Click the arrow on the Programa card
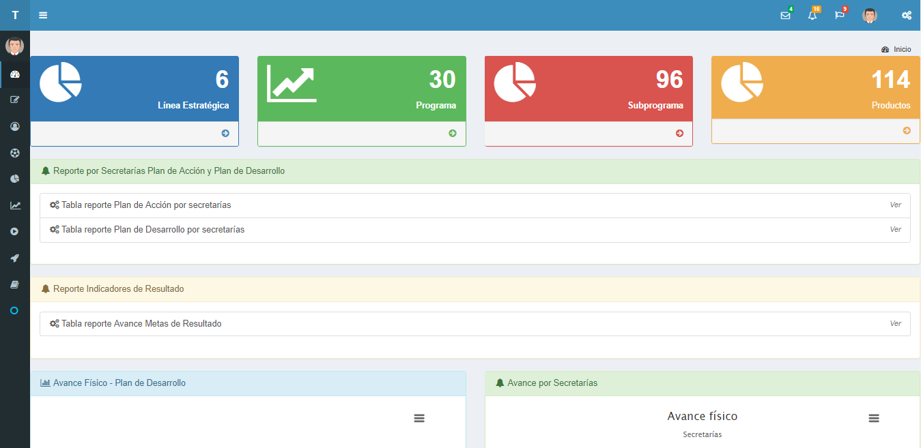921x448 pixels. (452, 134)
